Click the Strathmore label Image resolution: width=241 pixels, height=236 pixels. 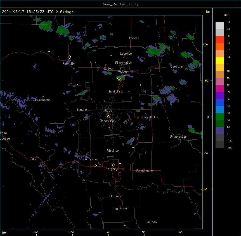click(144, 170)
